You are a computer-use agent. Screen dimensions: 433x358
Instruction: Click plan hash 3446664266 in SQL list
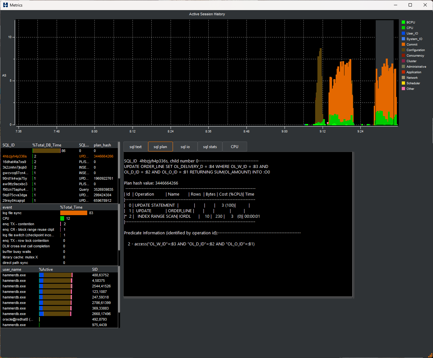(104, 156)
